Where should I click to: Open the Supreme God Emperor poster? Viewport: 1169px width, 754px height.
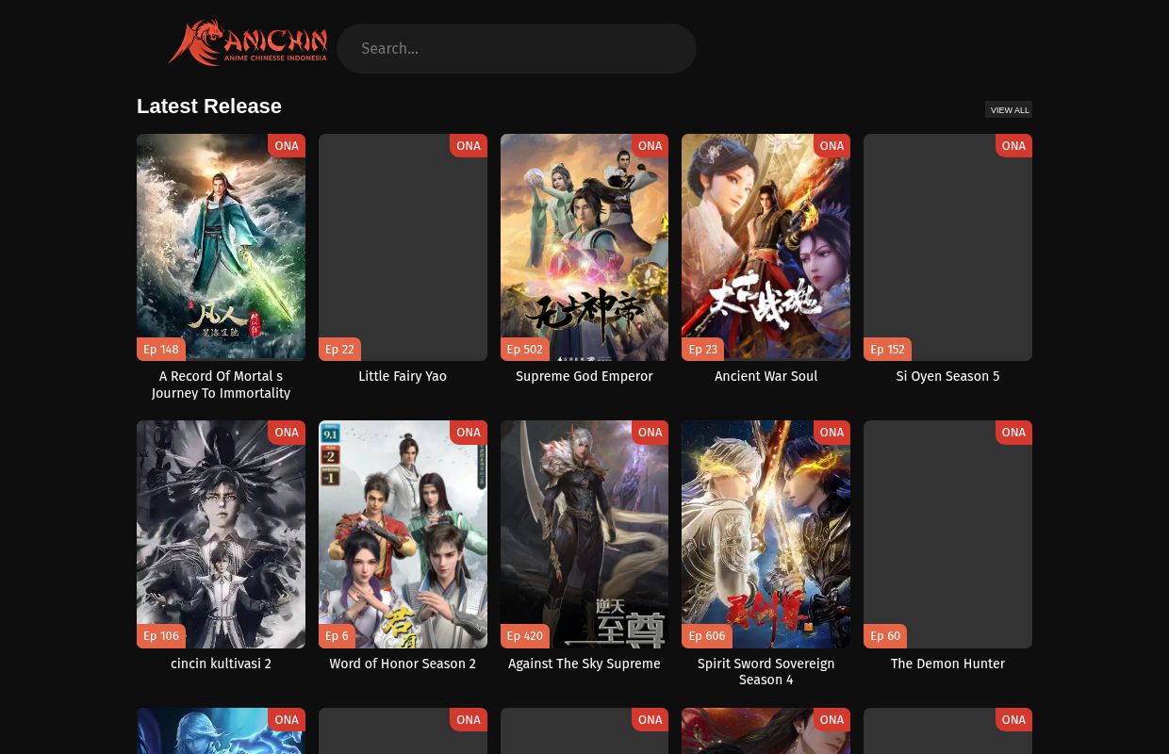(x=584, y=247)
